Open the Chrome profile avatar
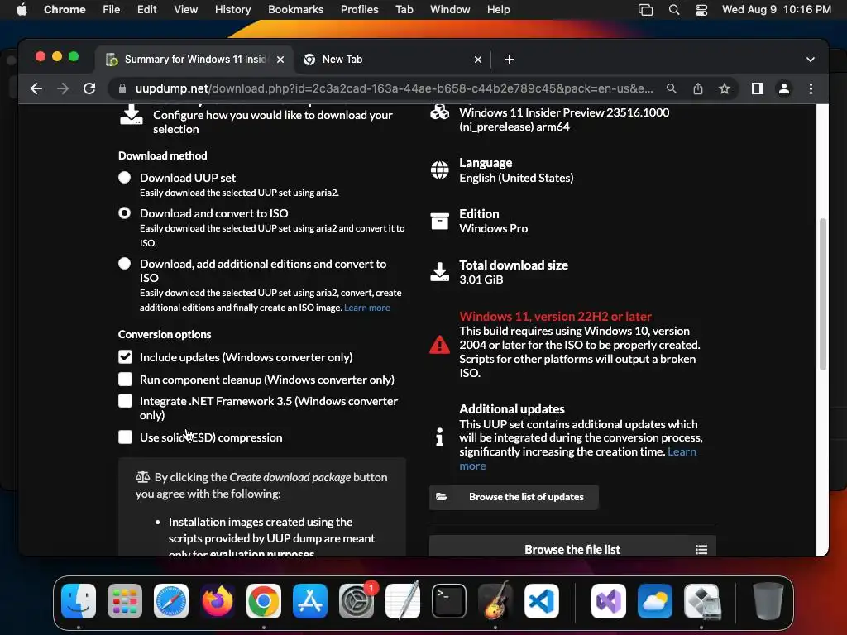Screen dimensions: 847x635 click(x=784, y=88)
